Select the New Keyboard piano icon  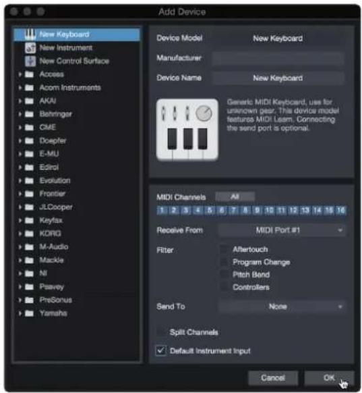(x=30, y=34)
